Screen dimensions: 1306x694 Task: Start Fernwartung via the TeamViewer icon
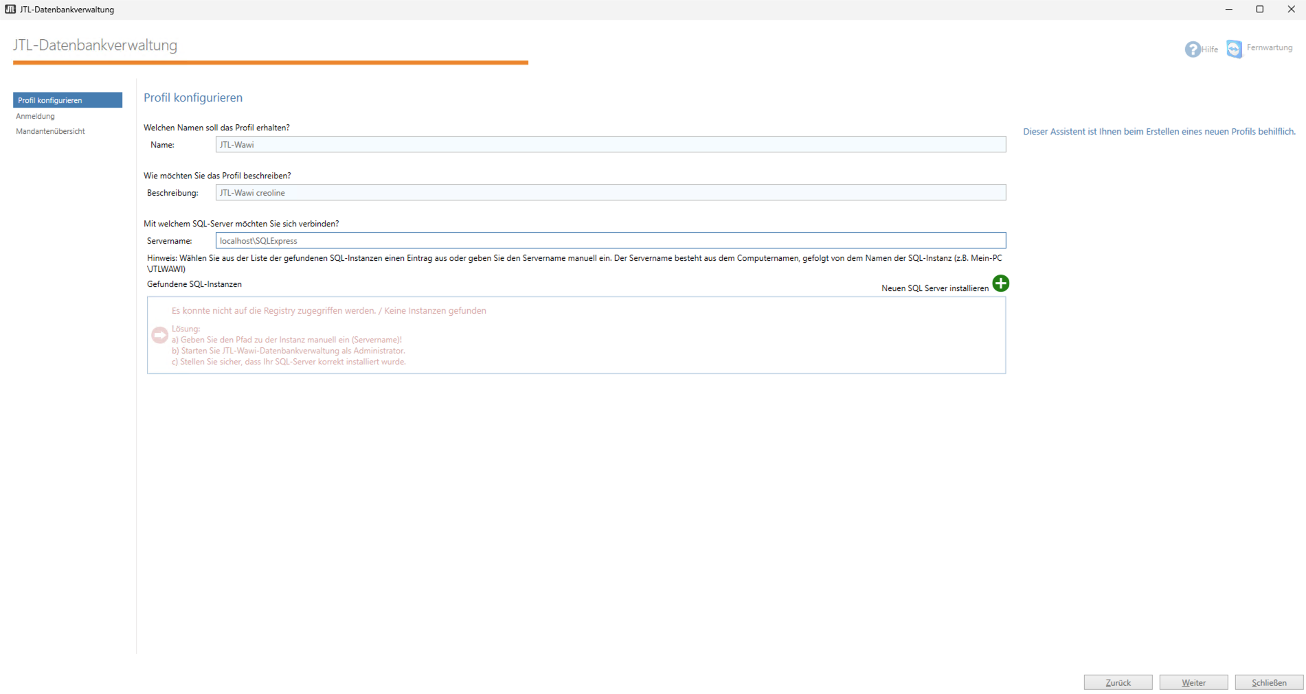click(x=1234, y=49)
